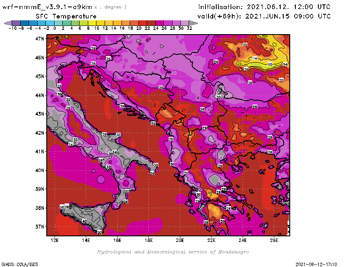Click the latitude axis label 47N

[x=40, y=38]
